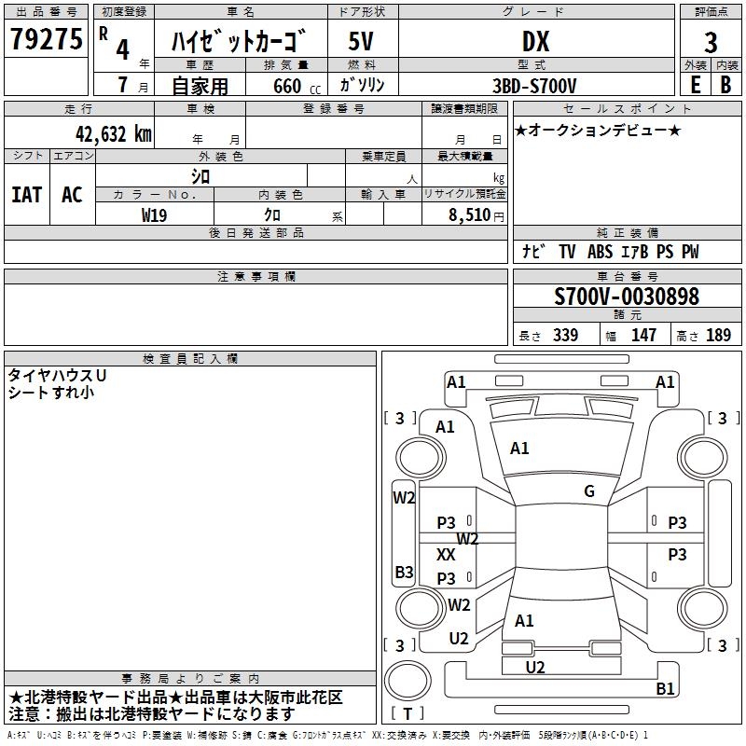This screenshot has width=746, height=746.
Task: Click vehicle history value 自家用
Action: pyautogui.click(x=200, y=86)
